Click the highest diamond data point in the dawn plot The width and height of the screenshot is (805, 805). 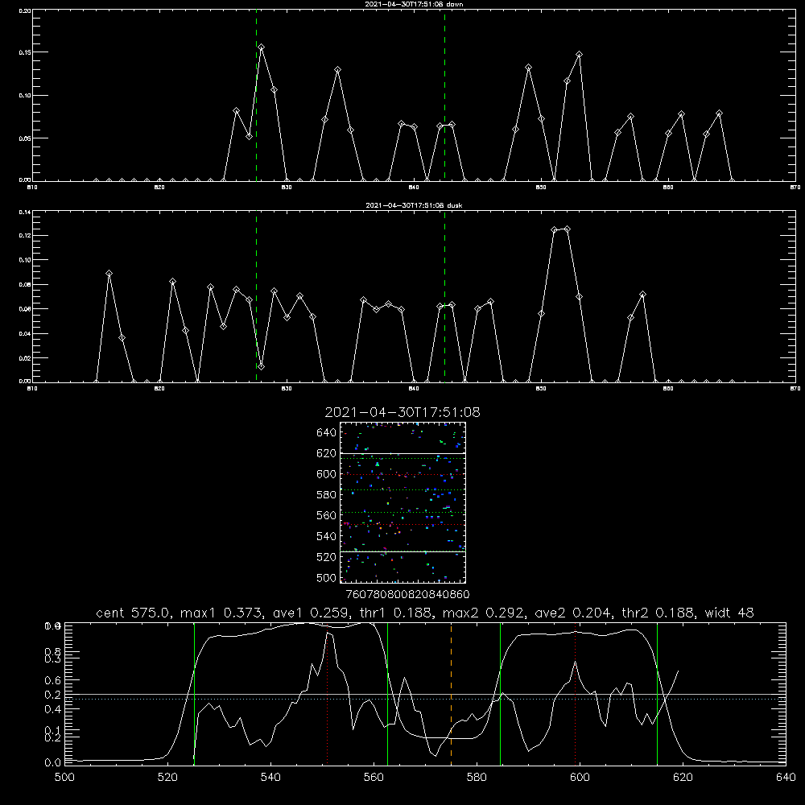[262, 47]
